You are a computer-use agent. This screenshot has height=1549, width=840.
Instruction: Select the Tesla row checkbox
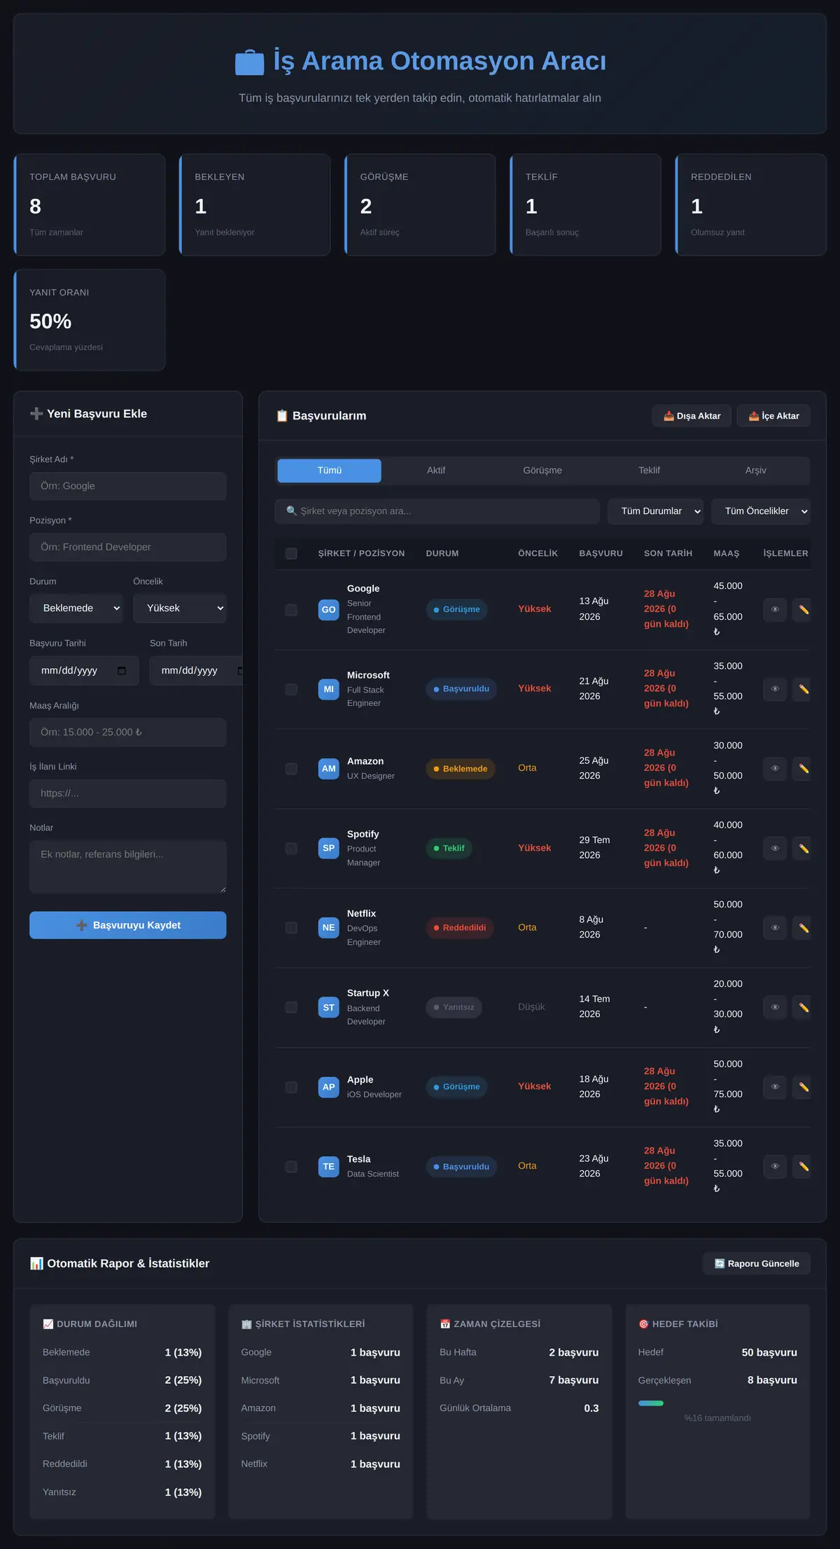[291, 1167]
